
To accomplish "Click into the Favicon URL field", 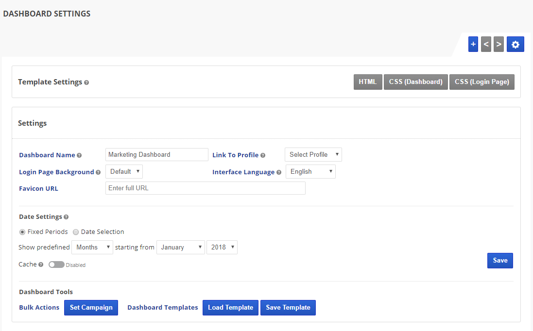I will 205,188.
